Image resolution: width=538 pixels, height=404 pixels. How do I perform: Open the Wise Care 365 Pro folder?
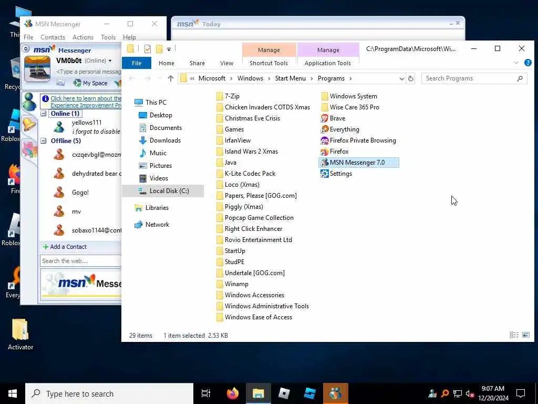pyautogui.click(x=350, y=107)
